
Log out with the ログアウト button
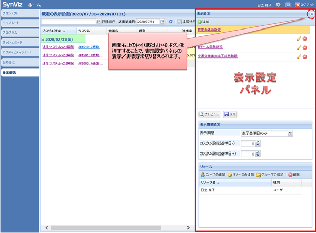[x=305, y=5]
